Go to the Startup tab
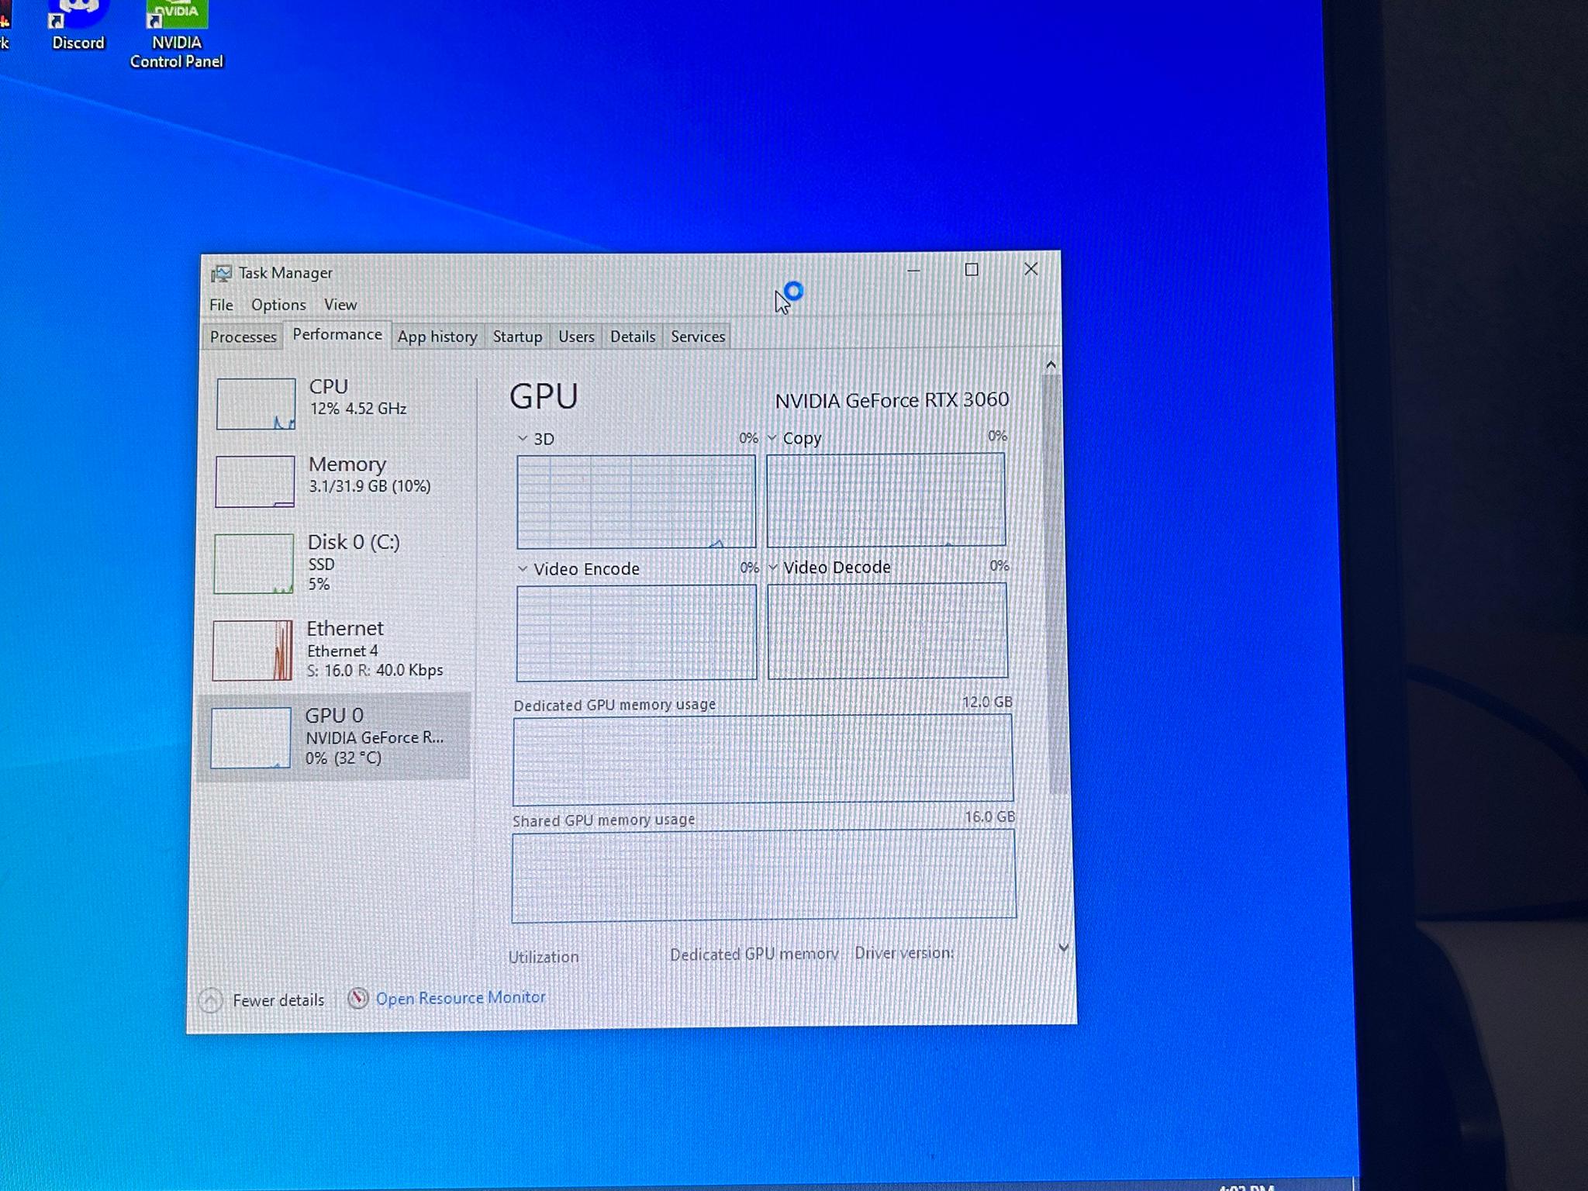 click(x=517, y=337)
